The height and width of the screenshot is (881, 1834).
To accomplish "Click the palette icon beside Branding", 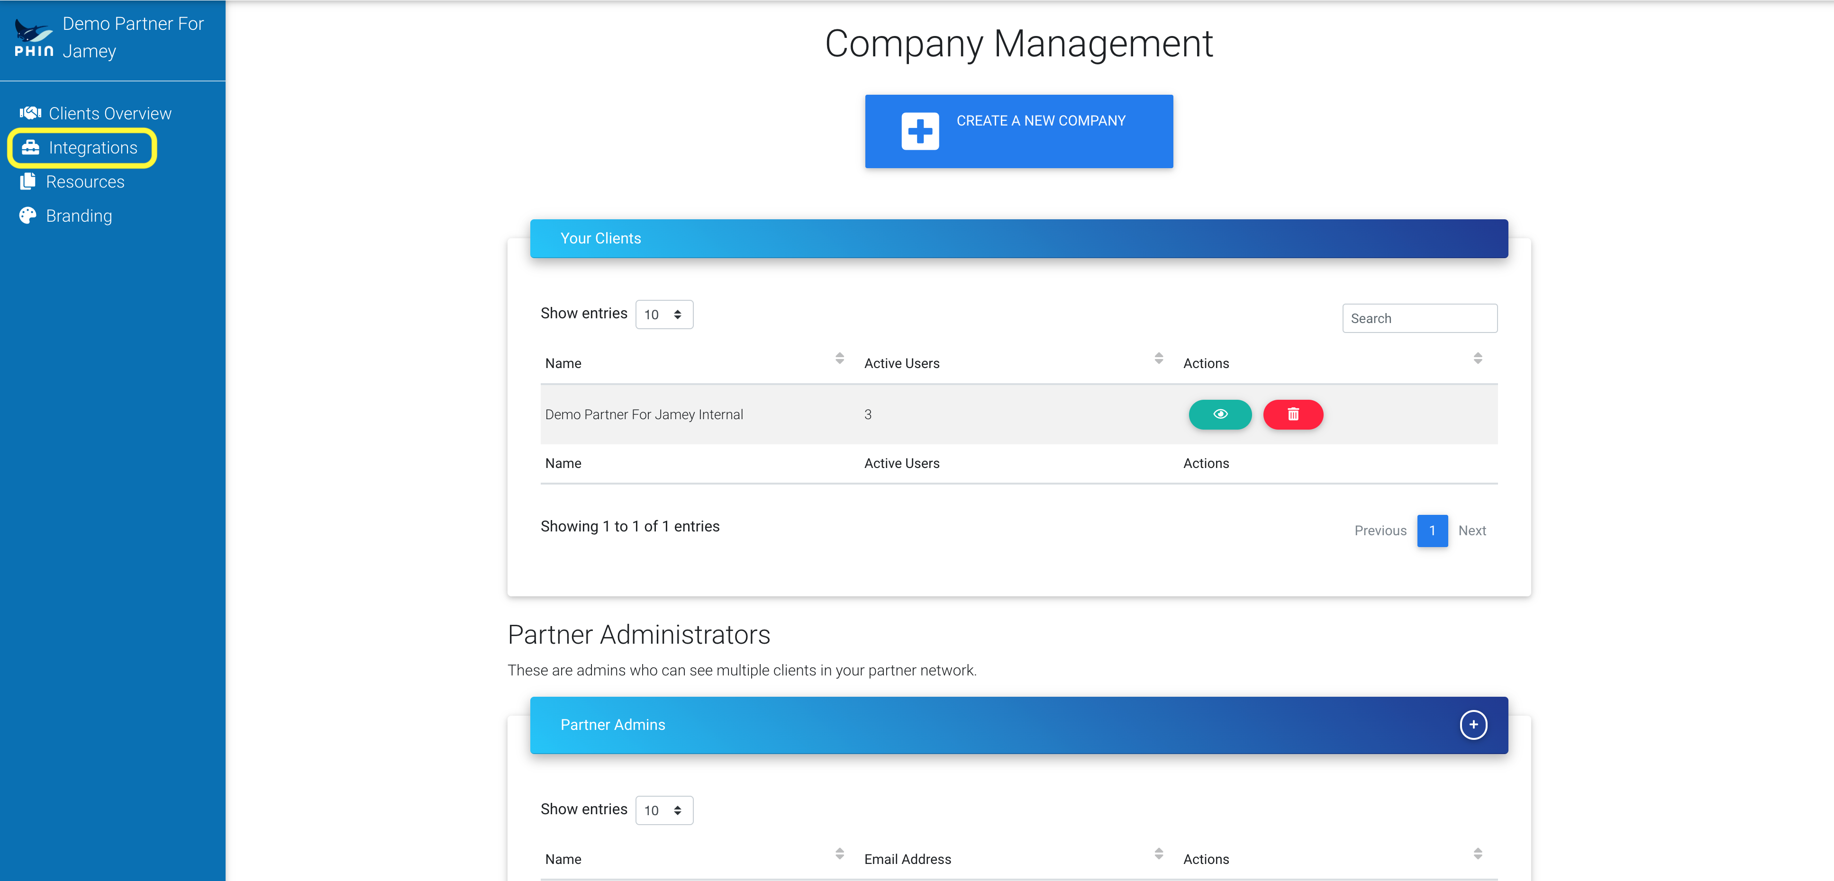I will coord(28,216).
